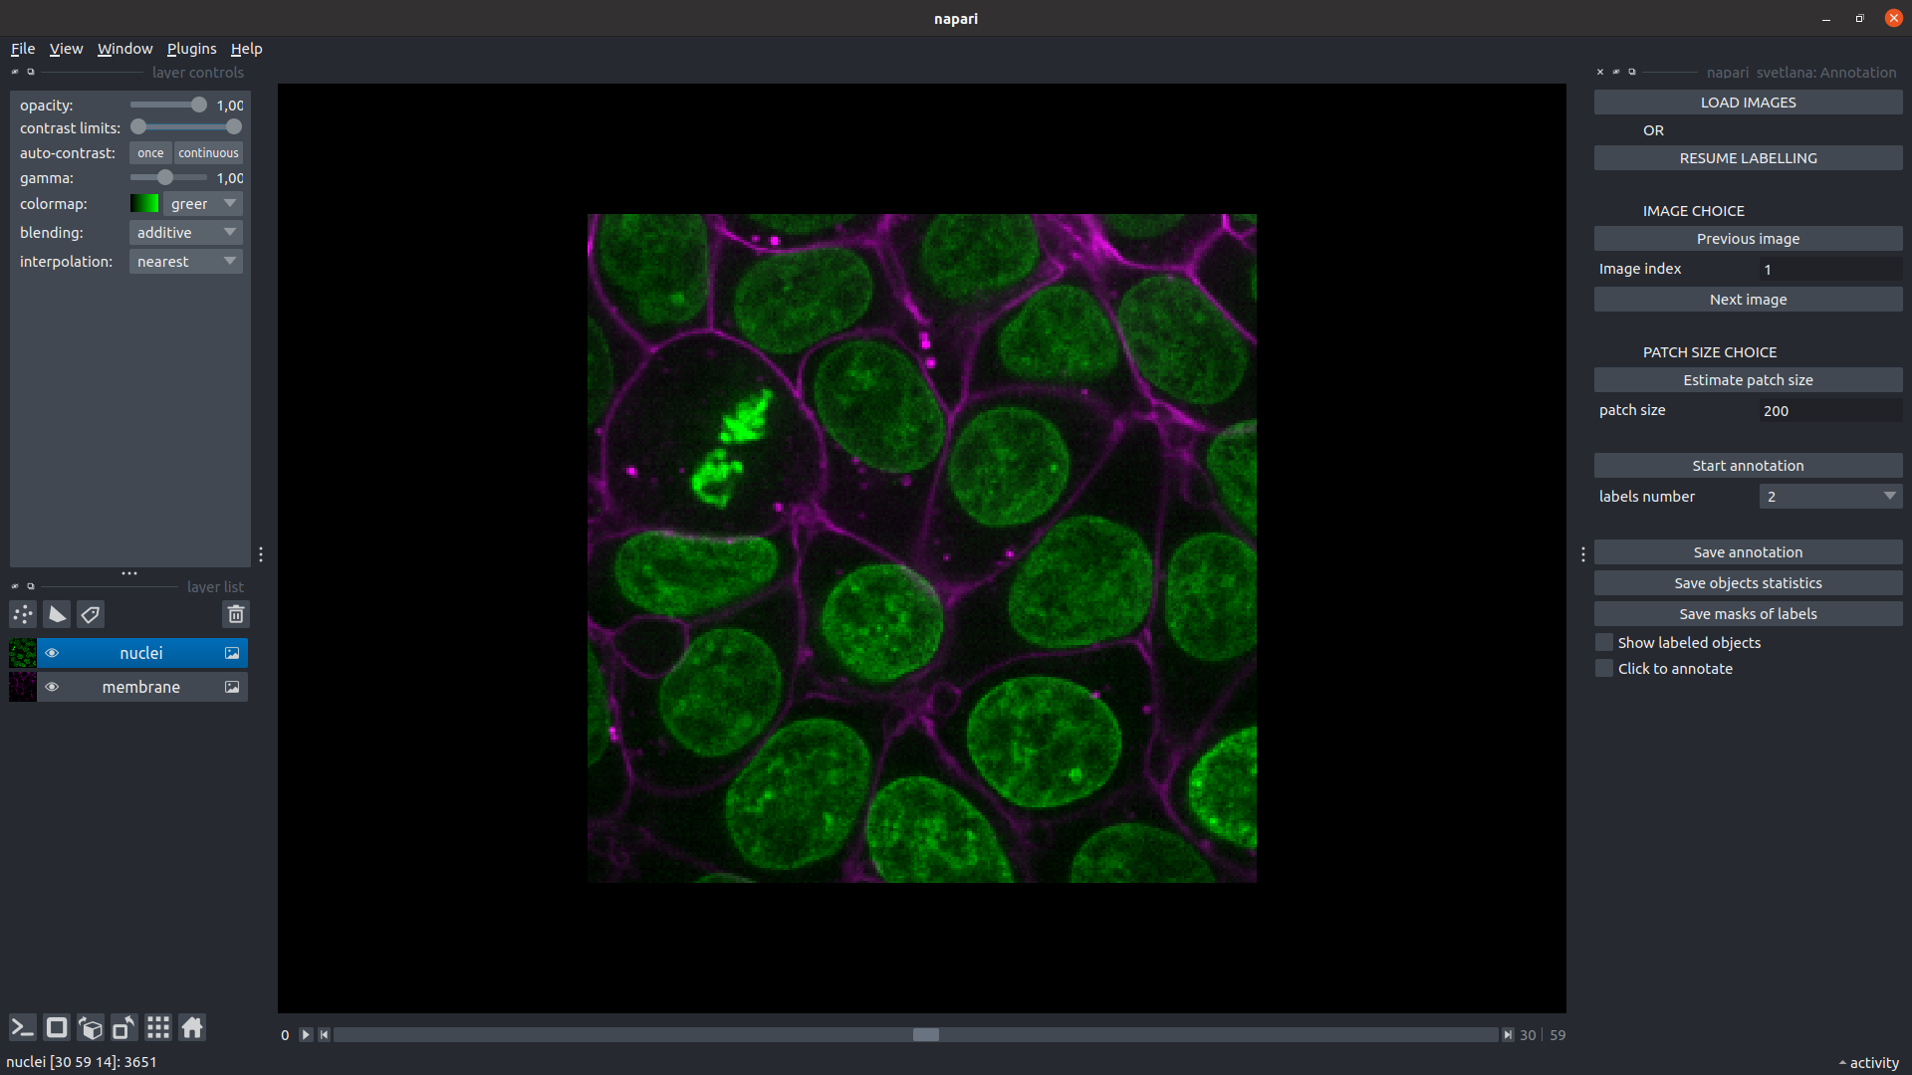
Task: Reset view with home icon
Action: pyautogui.click(x=192, y=1027)
